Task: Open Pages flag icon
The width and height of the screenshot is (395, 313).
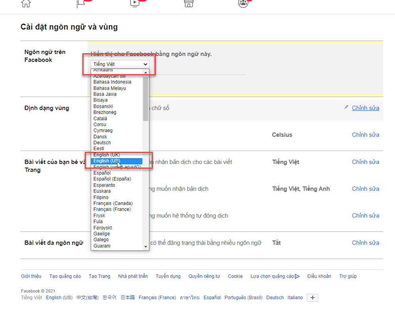Action: pyautogui.click(x=80, y=4)
